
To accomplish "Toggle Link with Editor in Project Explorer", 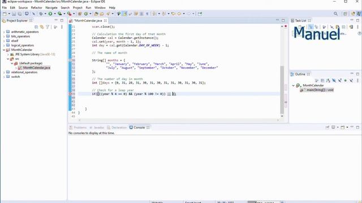I will pos(42,27).
